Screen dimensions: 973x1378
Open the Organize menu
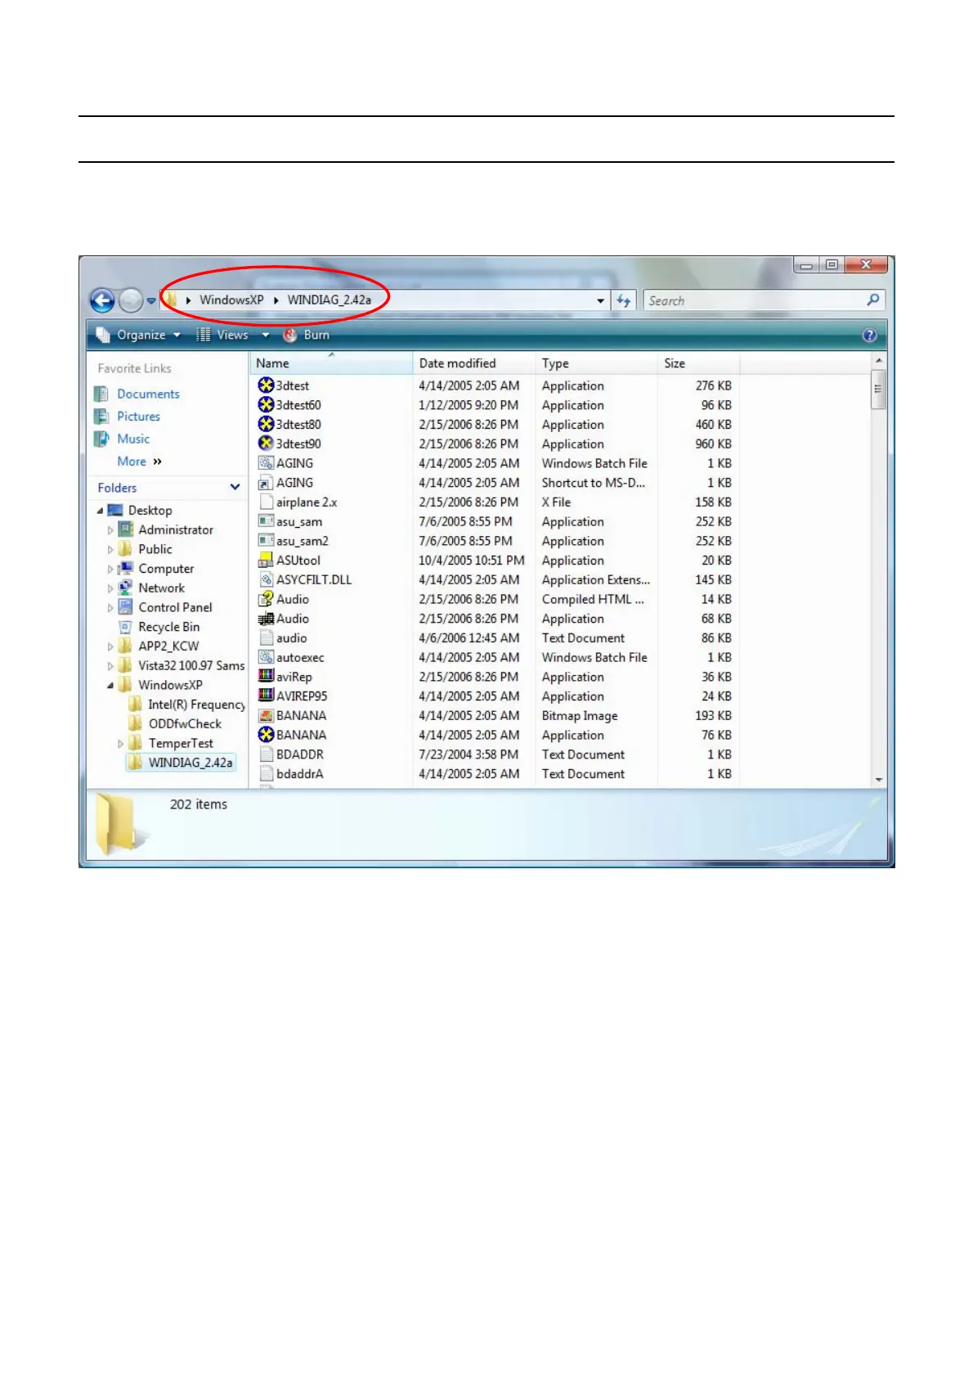click(x=138, y=335)
